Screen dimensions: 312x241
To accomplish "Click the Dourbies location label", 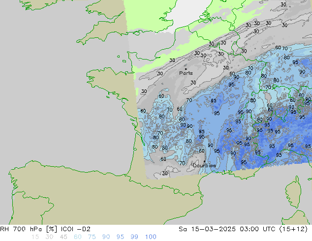I will (x=204, y=165).
